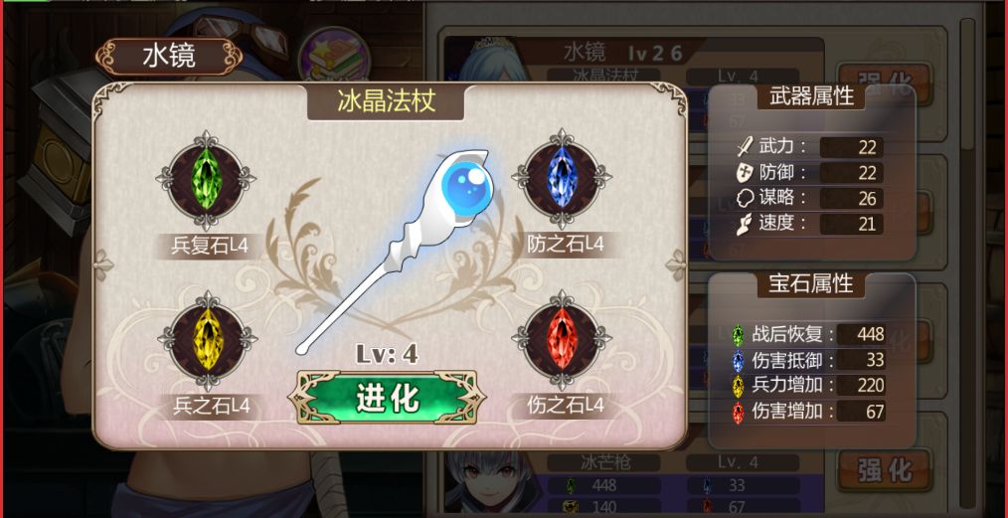Select the green 兵复石L4 gem slot
The height and width of the screenshot is (518, 1008).
(206, 180)
